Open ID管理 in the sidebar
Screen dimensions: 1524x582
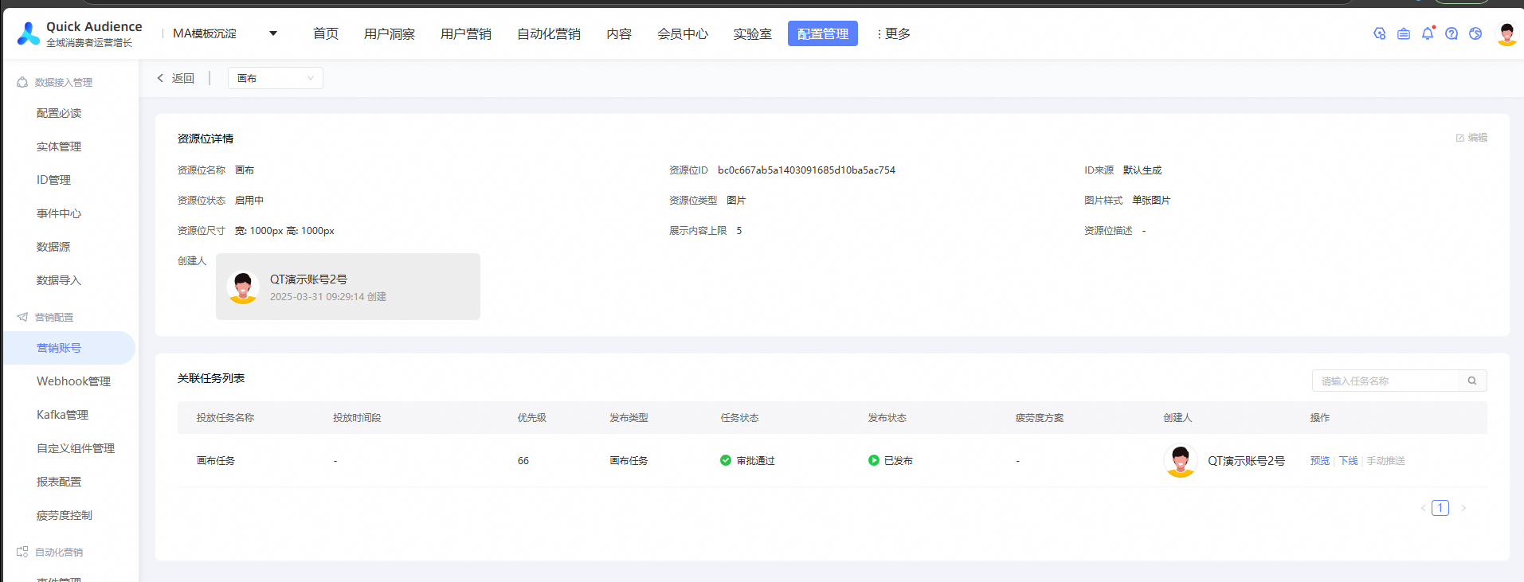point(53,180)
